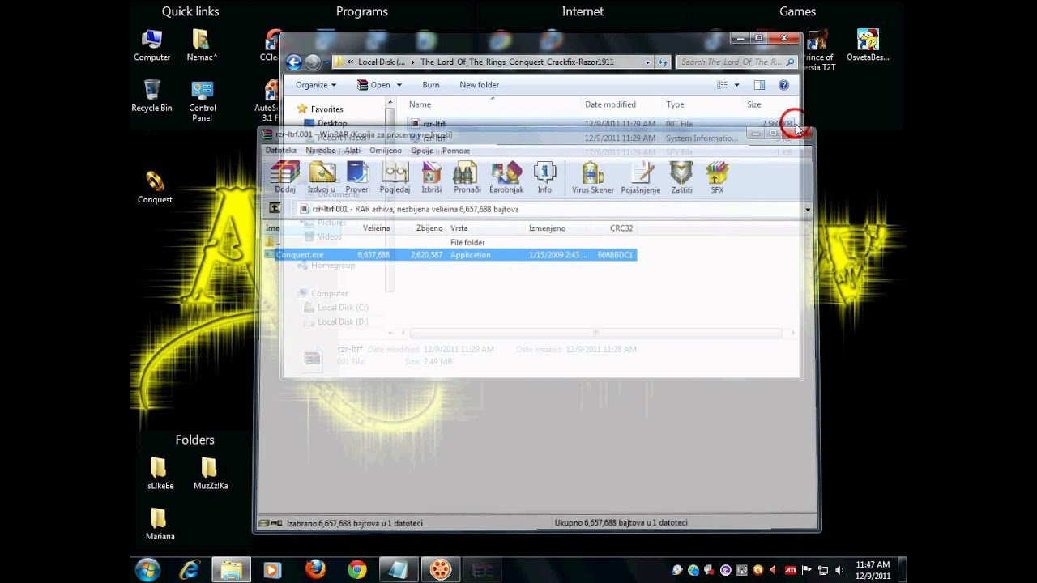Sort WinRAR list by Izmenjeno column
Image resolution: width=1037 pixels, height=583 pixels.
[x=547, y=228]
